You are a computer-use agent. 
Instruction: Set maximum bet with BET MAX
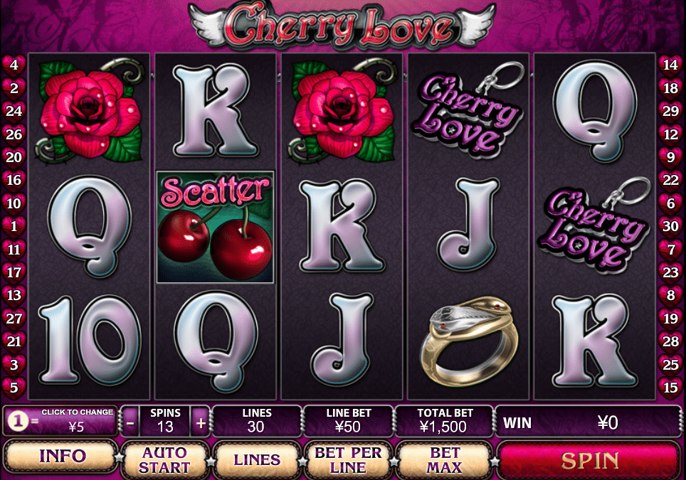[x=445, y=459]
